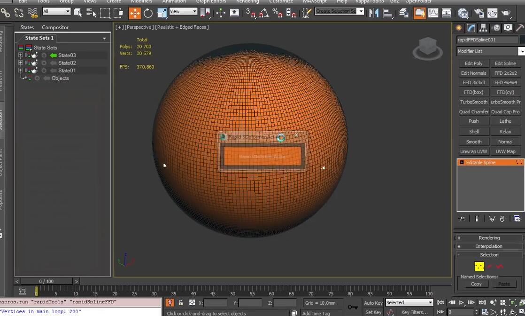Open the Curve Editor

click(433, 13)
